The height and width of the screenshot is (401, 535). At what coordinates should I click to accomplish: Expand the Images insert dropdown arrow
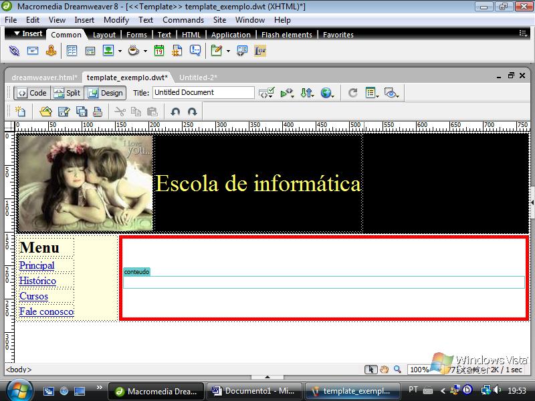pos(120,51)
